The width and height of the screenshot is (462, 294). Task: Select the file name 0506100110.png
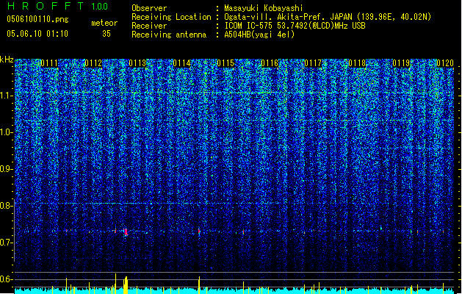[37, 19]
